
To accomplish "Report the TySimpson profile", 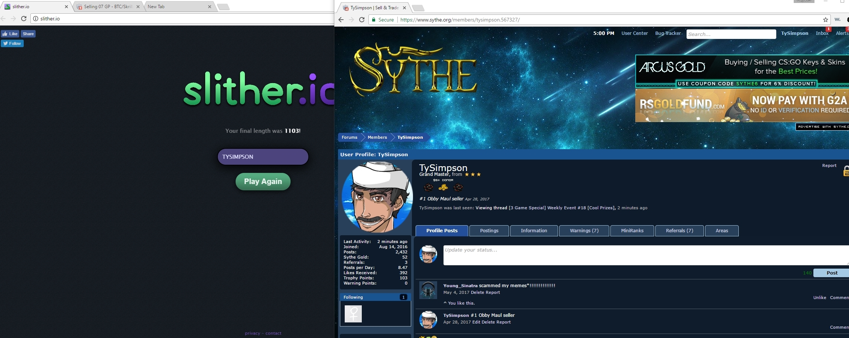I will point(829,165).
